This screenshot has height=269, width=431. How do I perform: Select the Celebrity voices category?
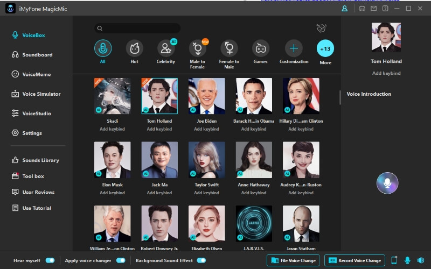pos(166,48)
